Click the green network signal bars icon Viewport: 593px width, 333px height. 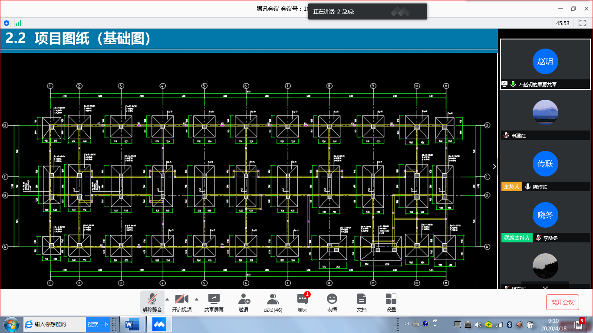point(18,23)
